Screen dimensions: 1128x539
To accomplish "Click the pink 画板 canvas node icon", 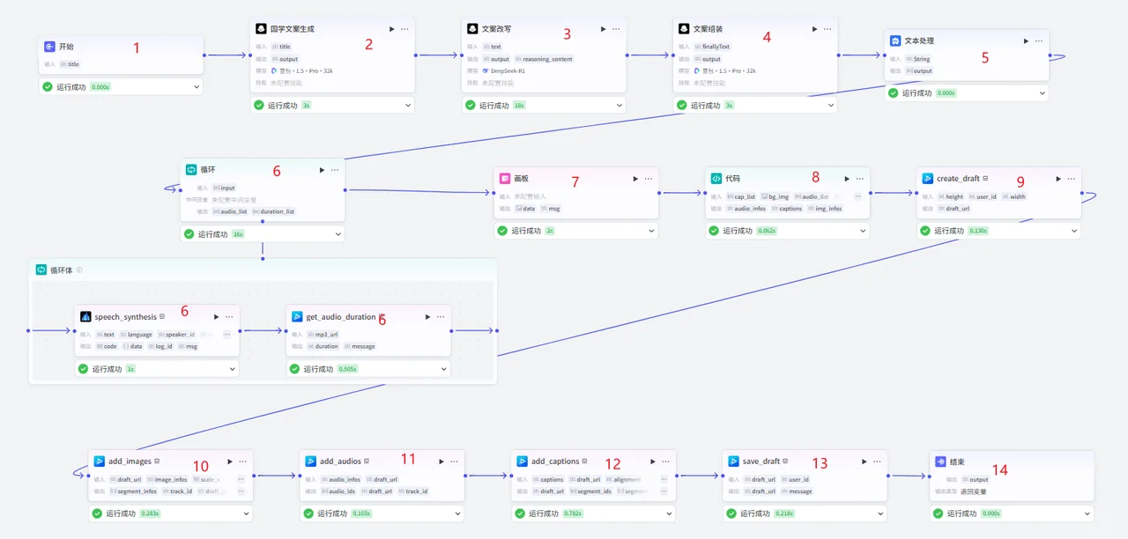I will tap(505, 178).
